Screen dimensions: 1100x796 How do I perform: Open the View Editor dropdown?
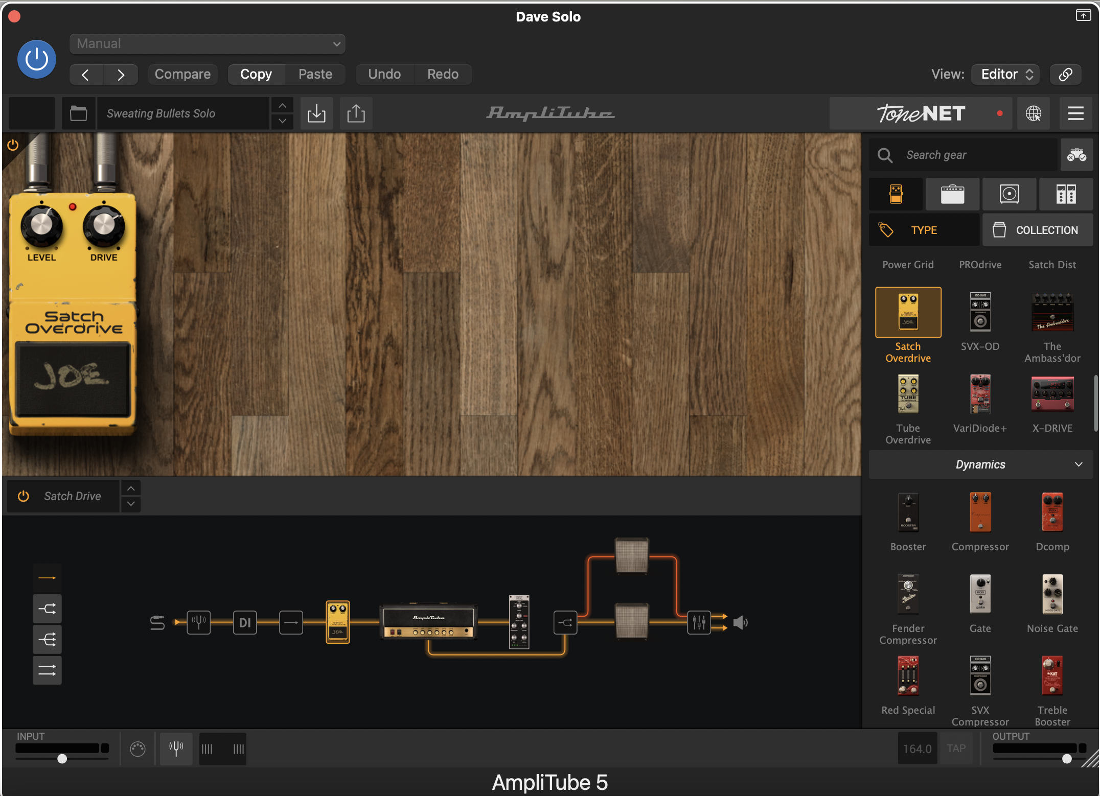[1005, 75]
